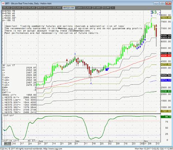Select the green 2216.81 price label
Screen dimensions: 173x150
[x=166, y=91]
